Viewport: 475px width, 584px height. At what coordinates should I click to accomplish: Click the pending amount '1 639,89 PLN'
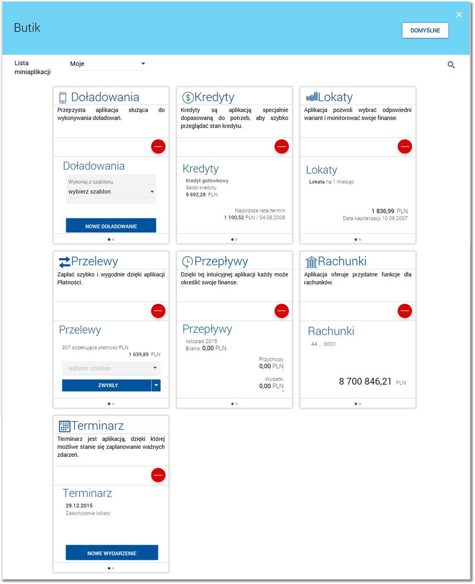pyautogui.click(x=145, y=354)
